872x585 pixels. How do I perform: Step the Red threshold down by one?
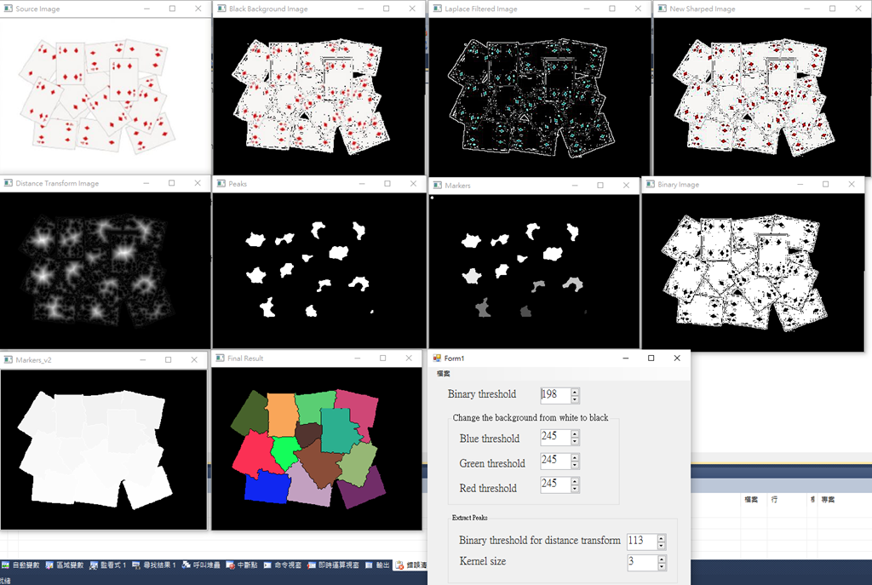tap(575, 490)
